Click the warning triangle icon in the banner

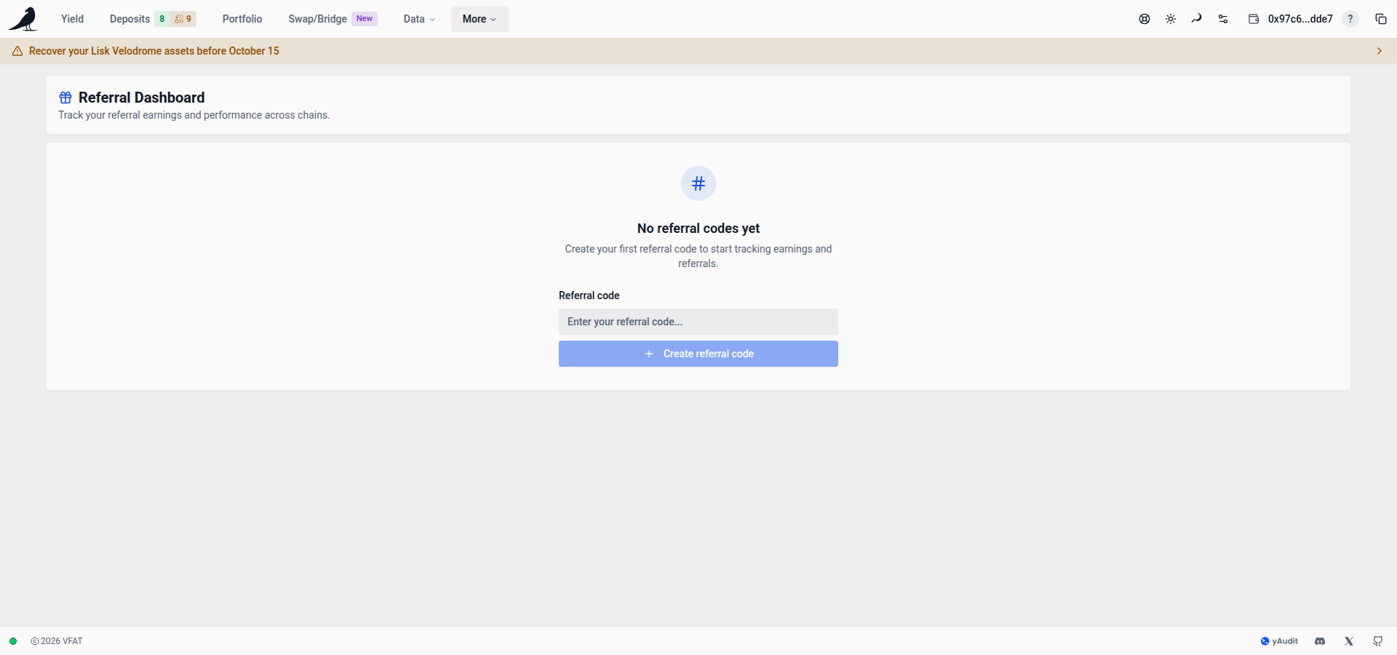click(17, 51)
